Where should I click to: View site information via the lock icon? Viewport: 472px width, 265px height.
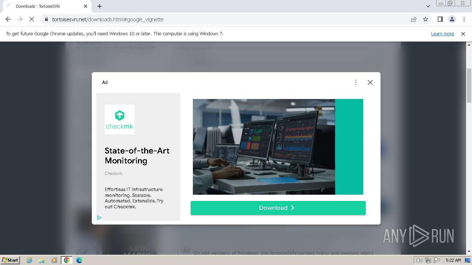(x=46, y=19)
